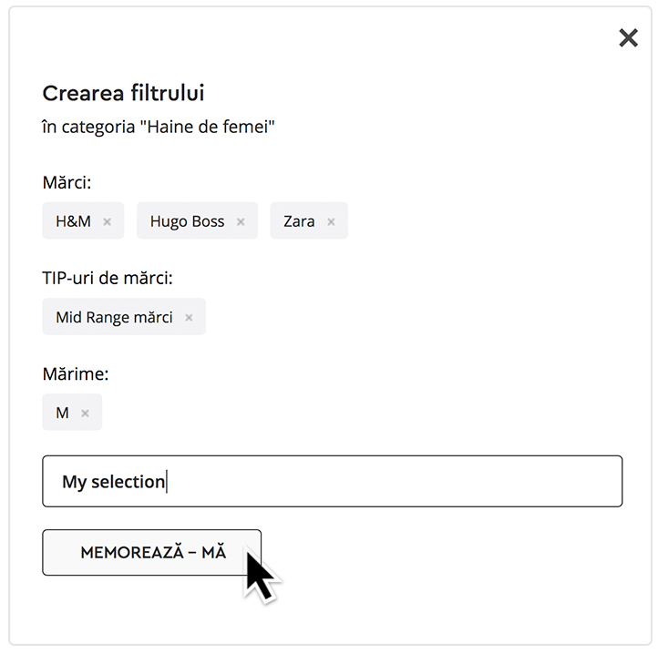The image size is (658, 654).
Task: Click the MEMOREAZĂ – MĂ button
Action: (x=152, y=553)
